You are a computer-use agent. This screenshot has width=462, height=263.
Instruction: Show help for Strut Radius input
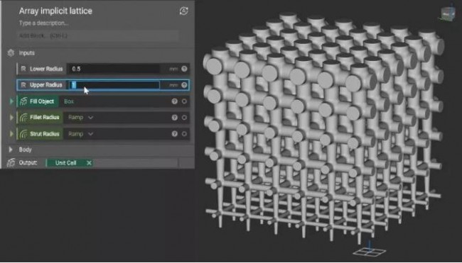175,134
